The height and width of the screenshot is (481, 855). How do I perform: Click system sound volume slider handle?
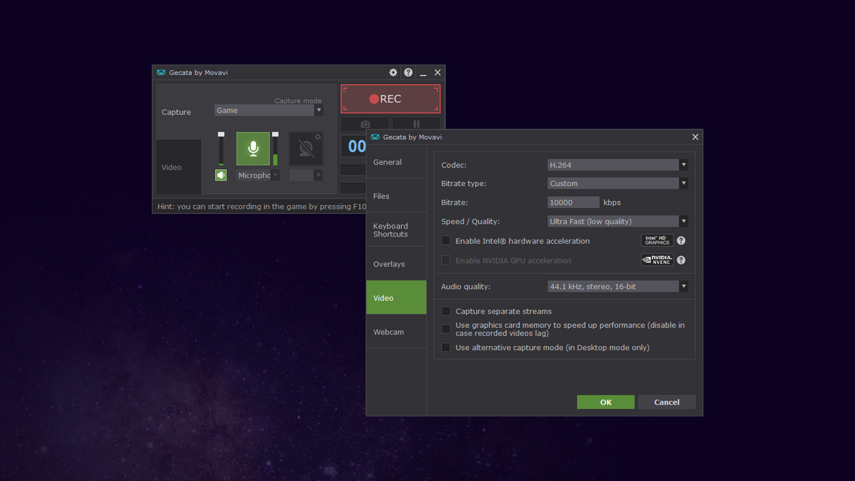pos(221,135)
